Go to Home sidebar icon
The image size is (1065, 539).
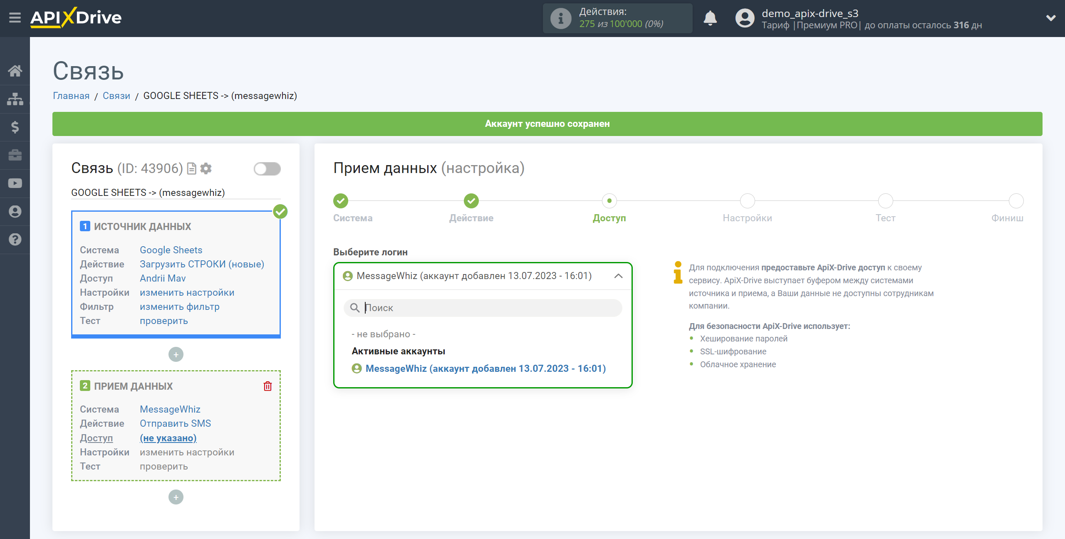(x=15, y=71)
